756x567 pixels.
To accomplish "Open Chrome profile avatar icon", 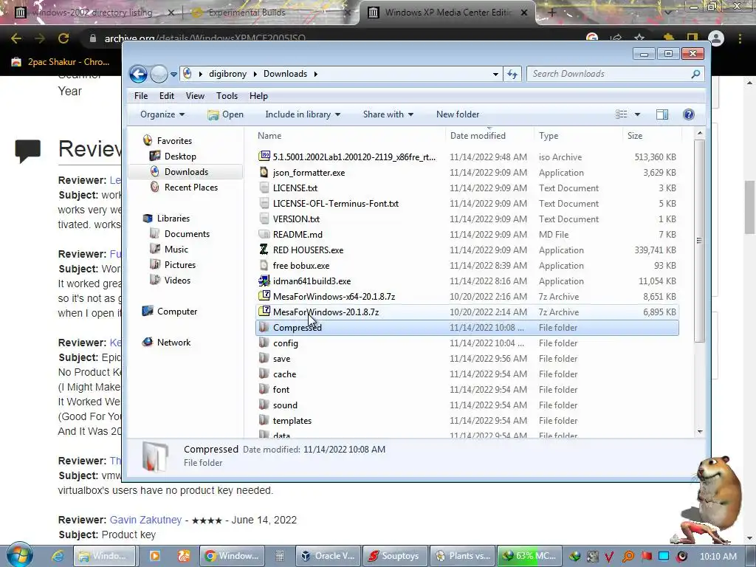I will (716, 38).
